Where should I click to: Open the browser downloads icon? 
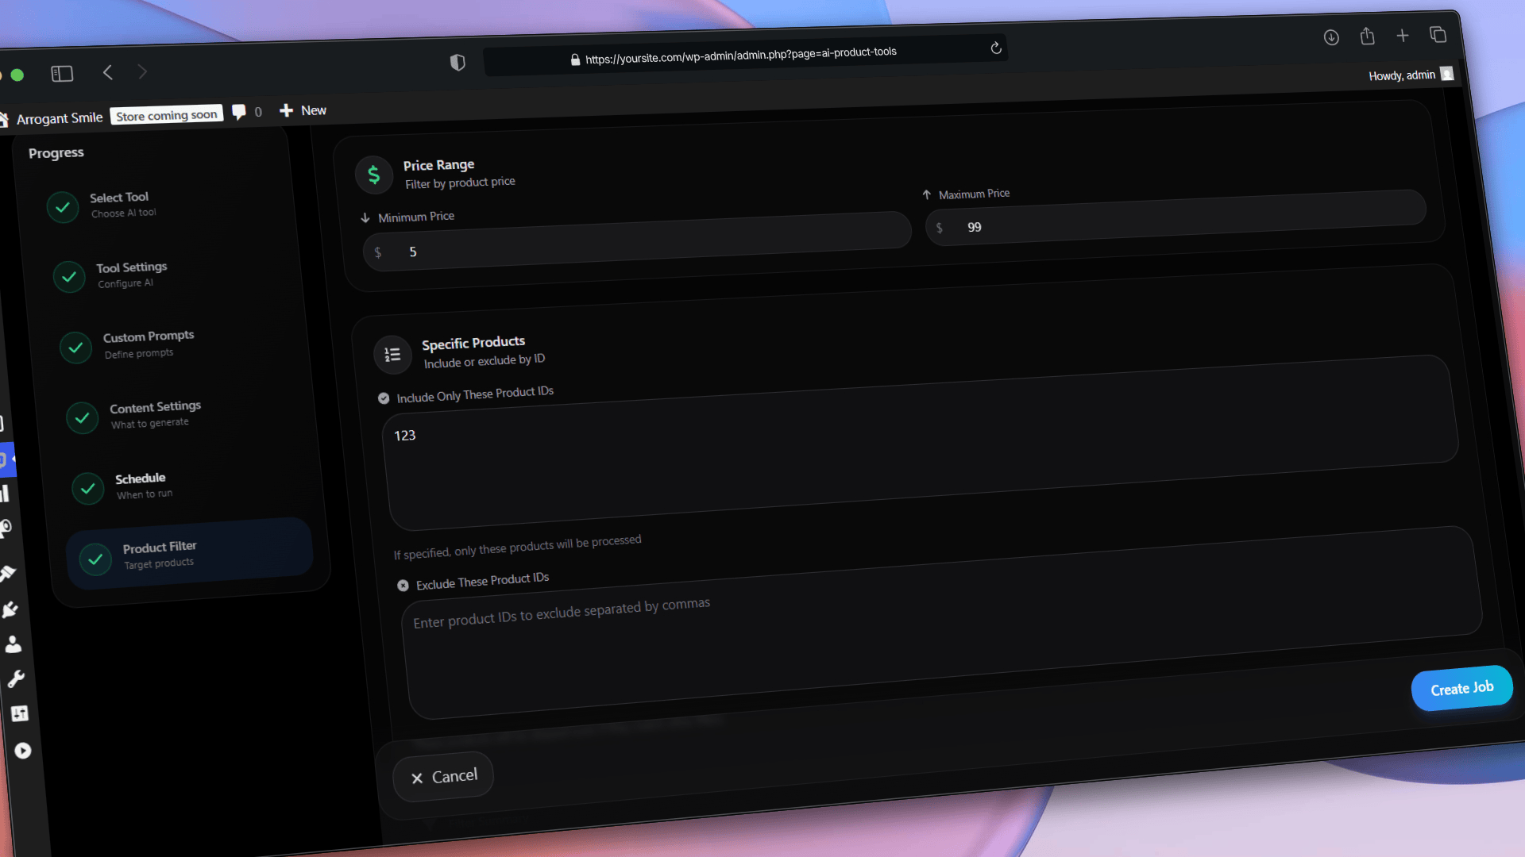pyautogui.click(x=1331, y=37)
